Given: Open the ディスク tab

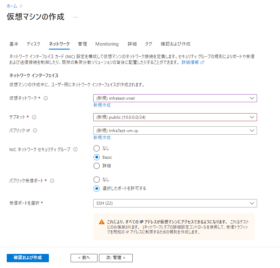Looking at the screenshot, I should point(33,44).
